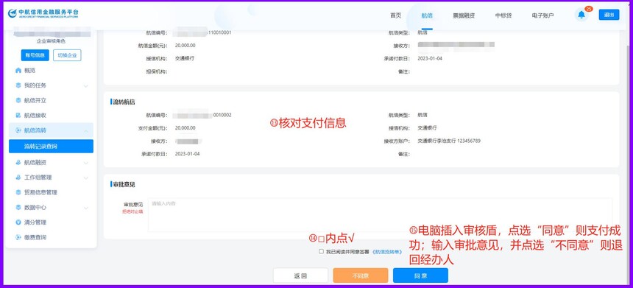Focus the 审批意见 text area

point(380,215)
